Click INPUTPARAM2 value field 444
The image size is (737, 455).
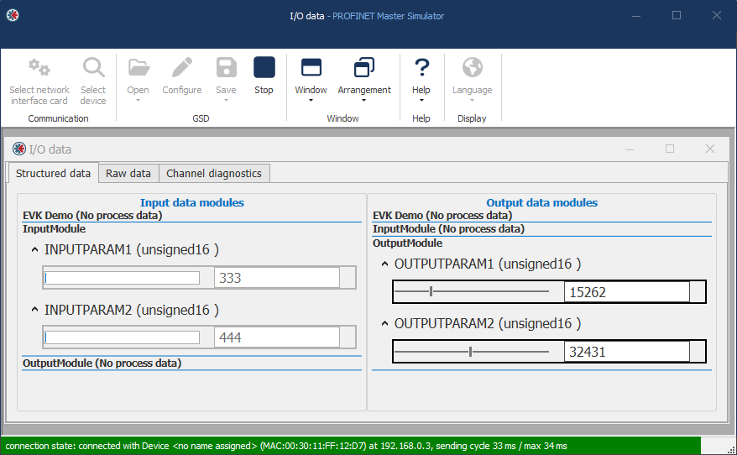pyautogui.click(x=277, y=337)
